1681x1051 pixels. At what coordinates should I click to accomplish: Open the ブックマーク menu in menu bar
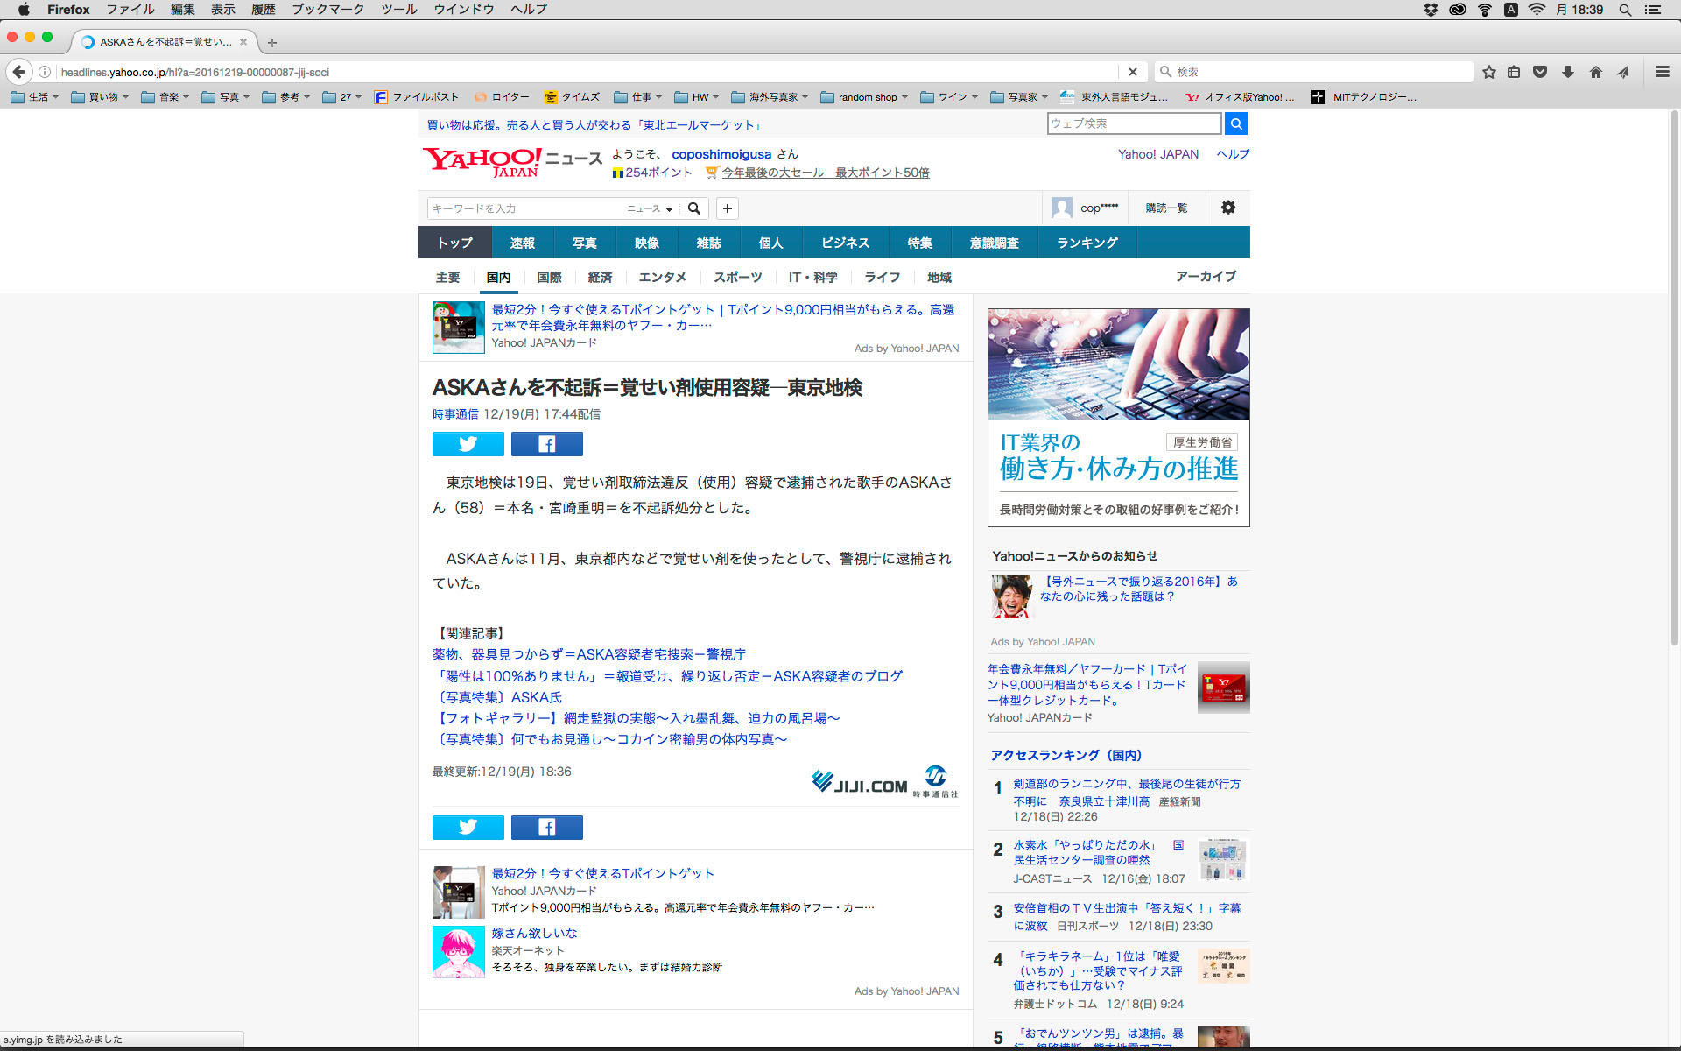pyautogui.click(x=327, y=10)
